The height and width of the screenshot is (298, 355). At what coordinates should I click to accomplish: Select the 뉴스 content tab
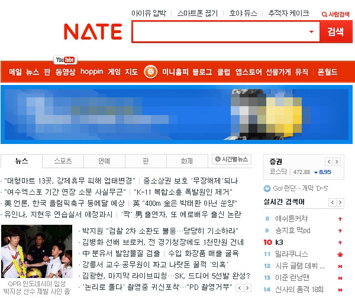pos(21,161)
